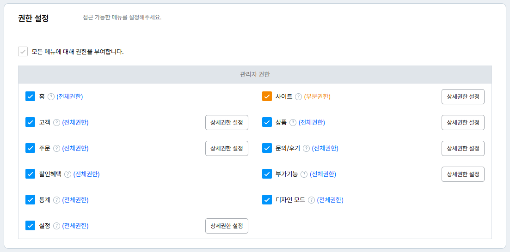This screenshot has width=510, height=252.
Task: Click the help icon beside 사이트
Action: [x=299, y=96]
